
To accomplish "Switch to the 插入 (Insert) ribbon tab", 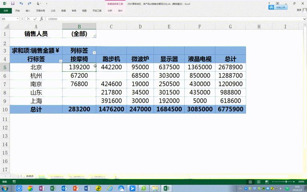I will pyautogui.click(x=28, y=10).
